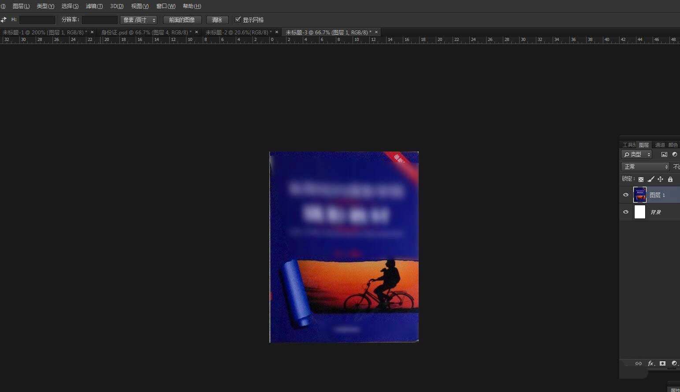Uncheck the 显示网格 checkbox

coord(238,19)
